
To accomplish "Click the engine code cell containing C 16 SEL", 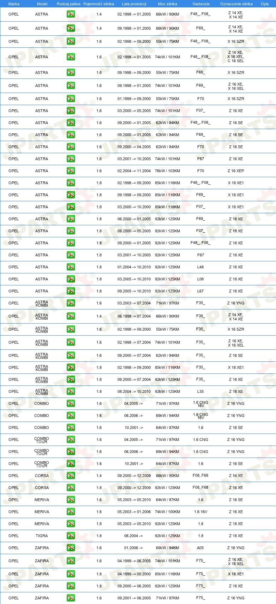I will tap(236, 57).
